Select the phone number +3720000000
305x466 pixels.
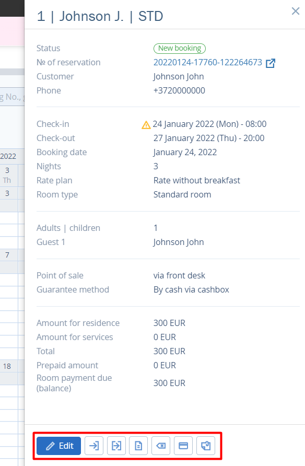(x=179, y=90)
